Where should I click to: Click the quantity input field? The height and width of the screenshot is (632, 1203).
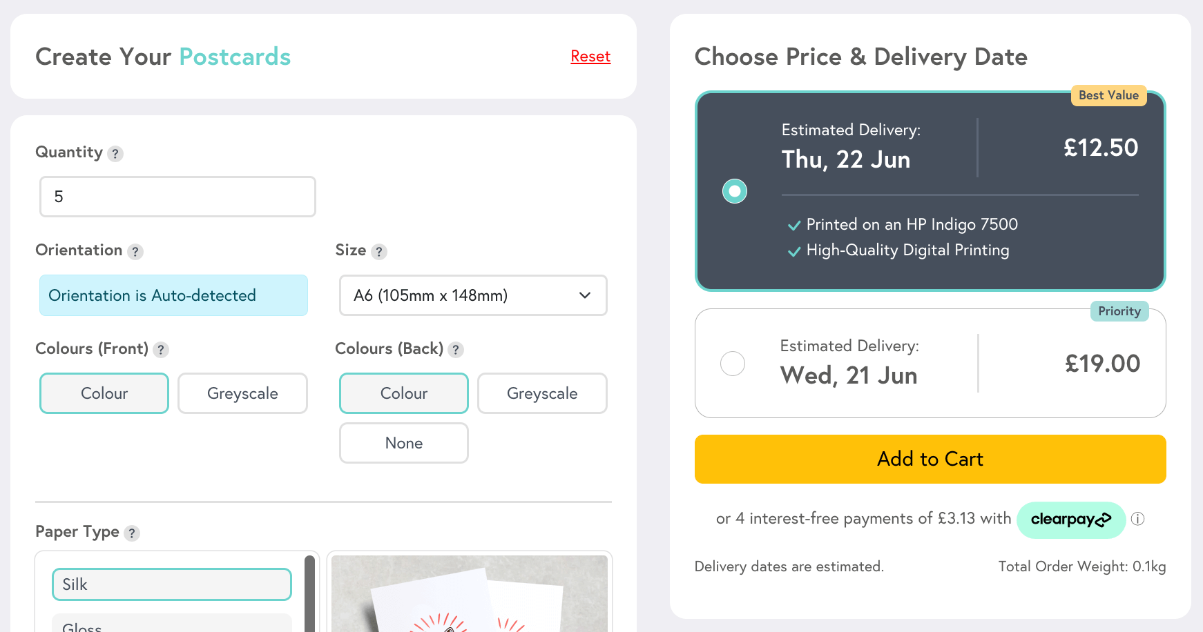click(177, 197)
